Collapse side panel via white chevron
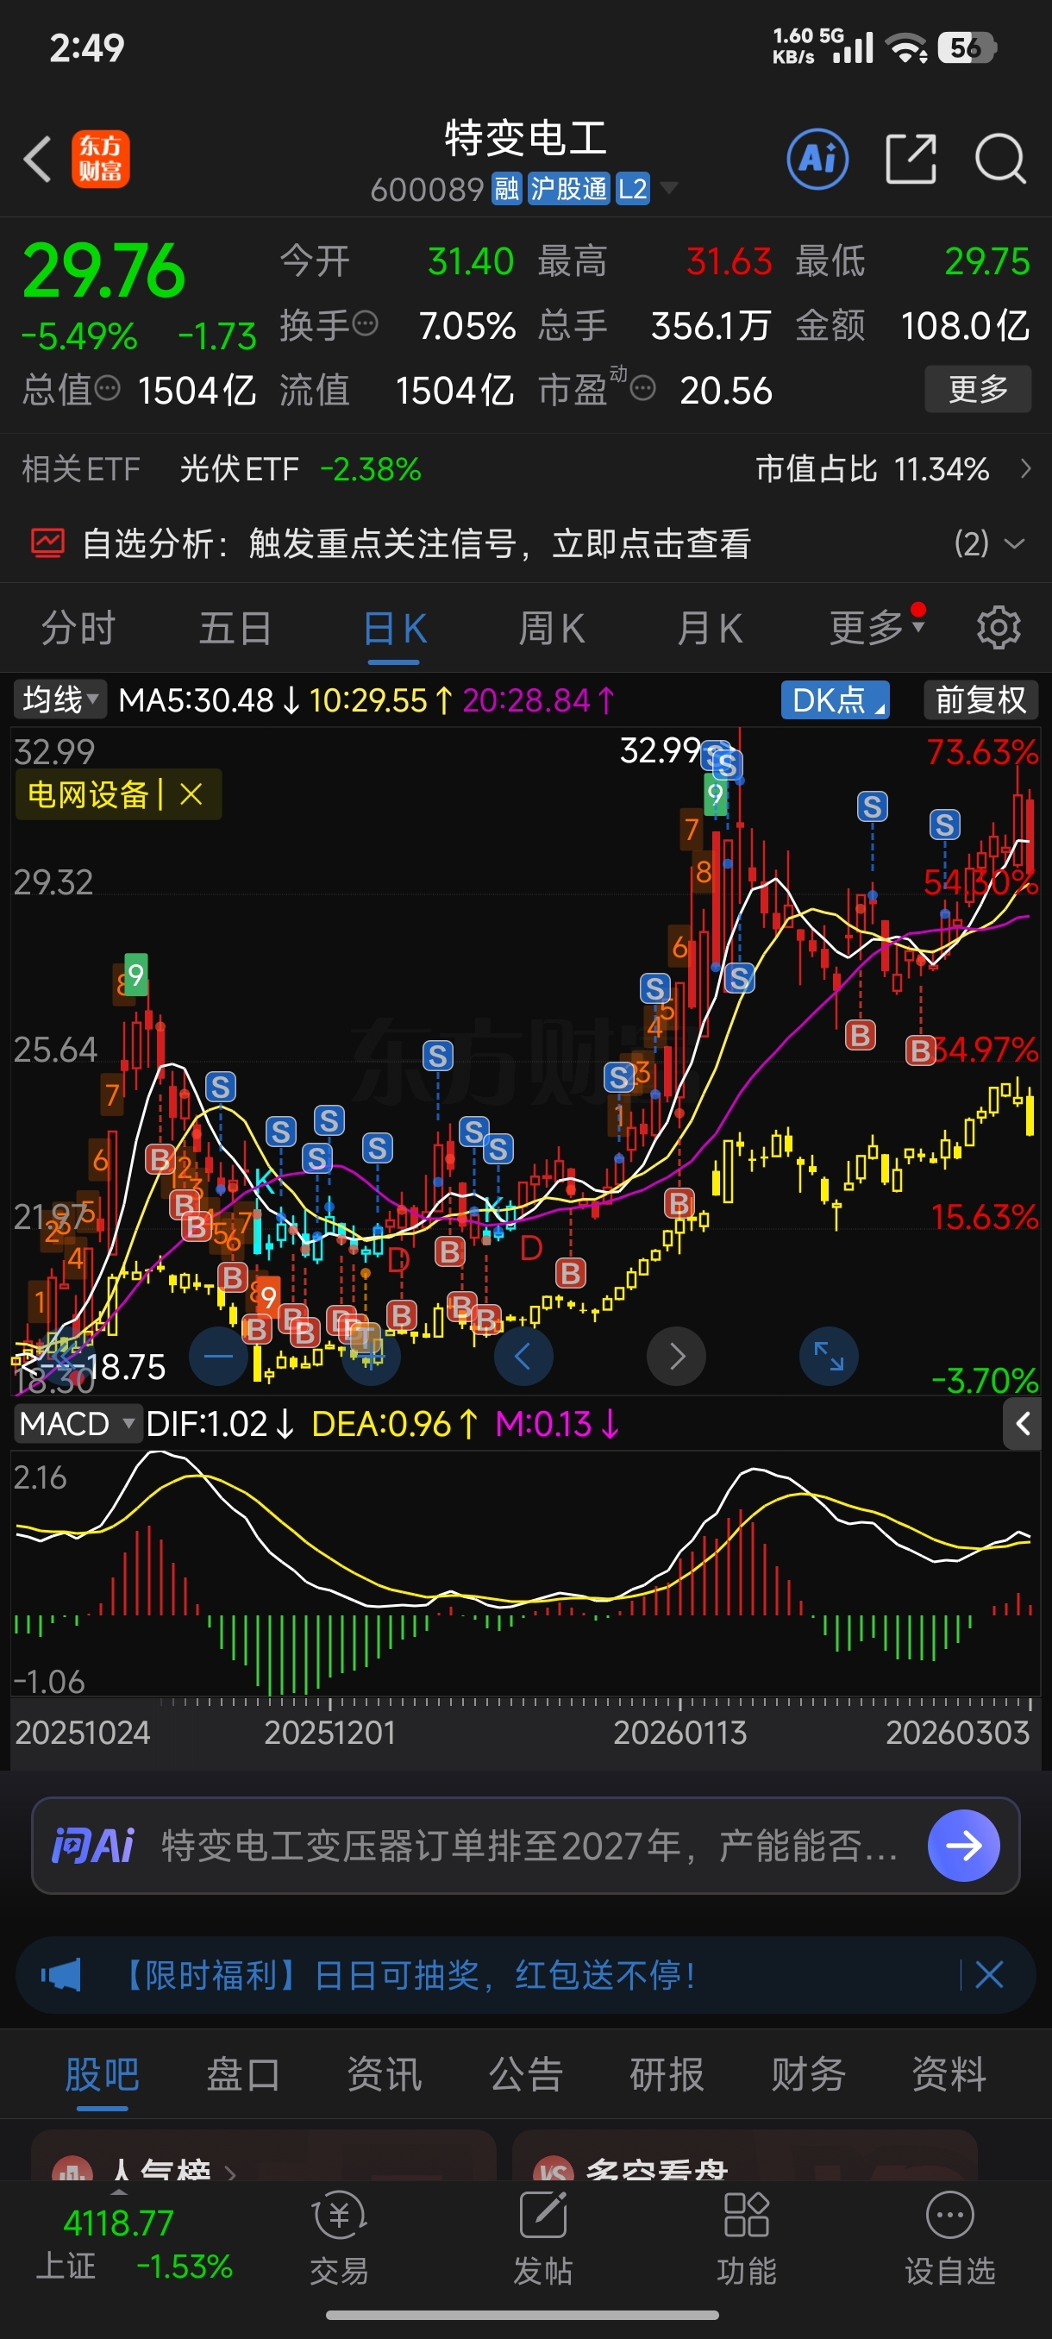This screenshot has height=2339, width=1052. 1022,1423
